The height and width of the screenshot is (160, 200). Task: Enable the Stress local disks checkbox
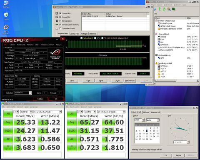click(x=60, y=28)
